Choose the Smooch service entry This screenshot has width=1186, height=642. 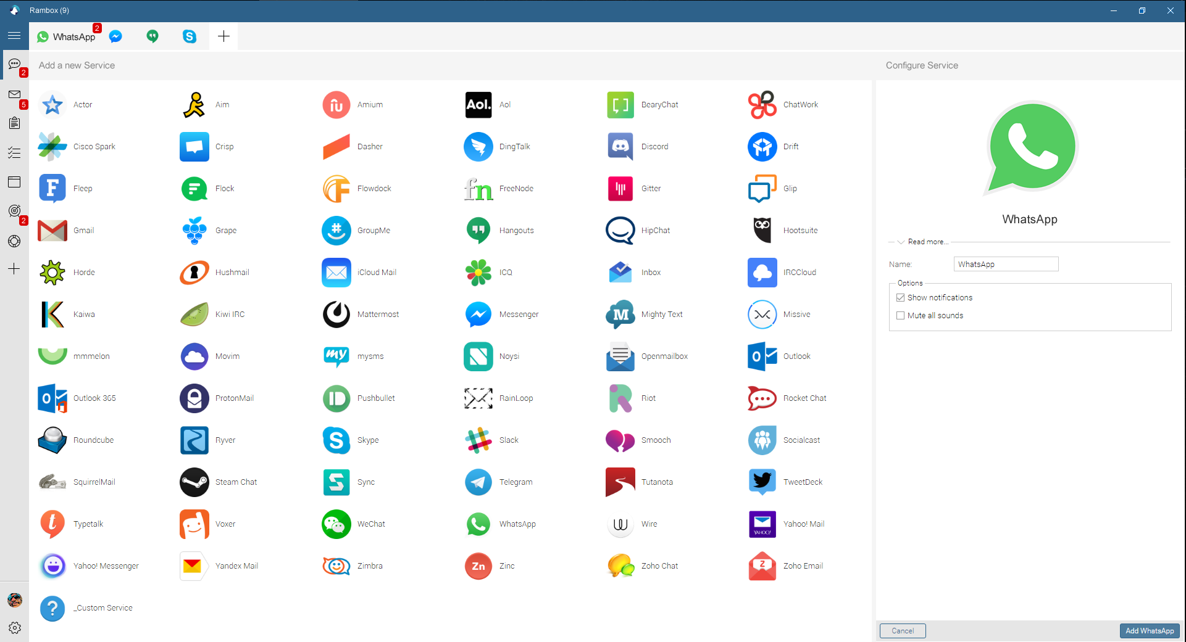coord(639,440)
